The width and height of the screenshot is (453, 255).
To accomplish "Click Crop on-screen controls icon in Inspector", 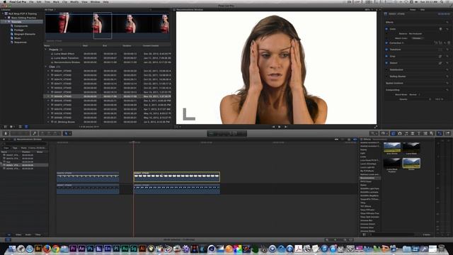I will pos(440,56).
